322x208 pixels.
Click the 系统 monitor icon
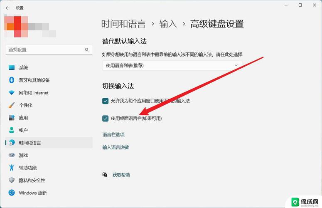(12, 67)
